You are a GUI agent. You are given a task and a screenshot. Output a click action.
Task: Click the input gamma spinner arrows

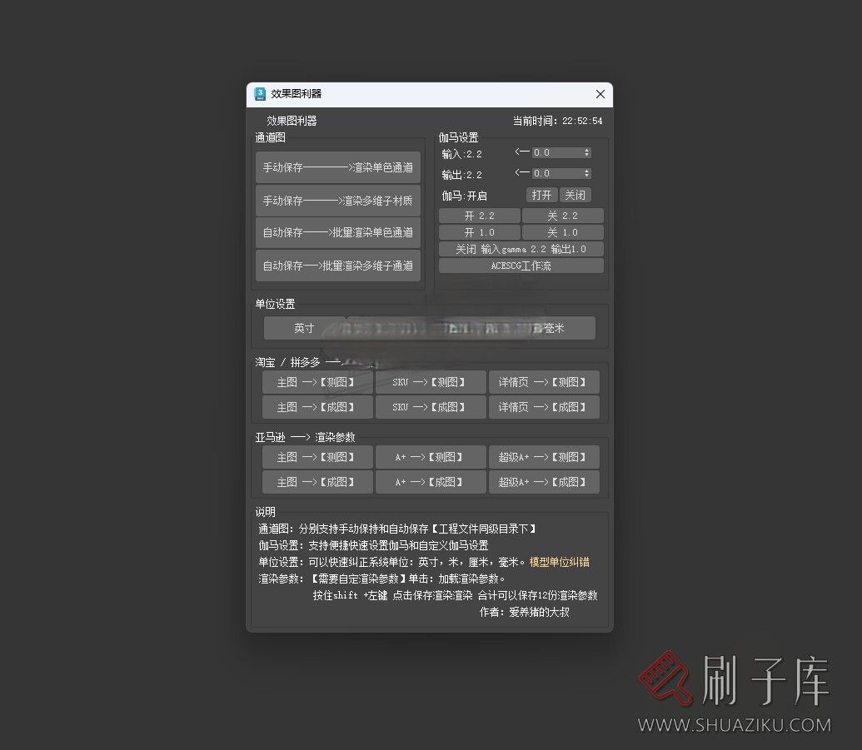pyautogui.click(x=586, y=153)
